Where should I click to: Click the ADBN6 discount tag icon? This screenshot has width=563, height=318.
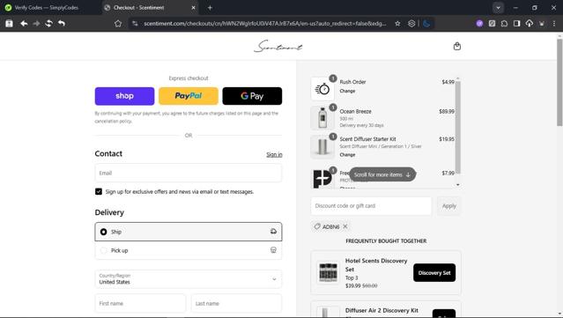(x=317, y=226)
